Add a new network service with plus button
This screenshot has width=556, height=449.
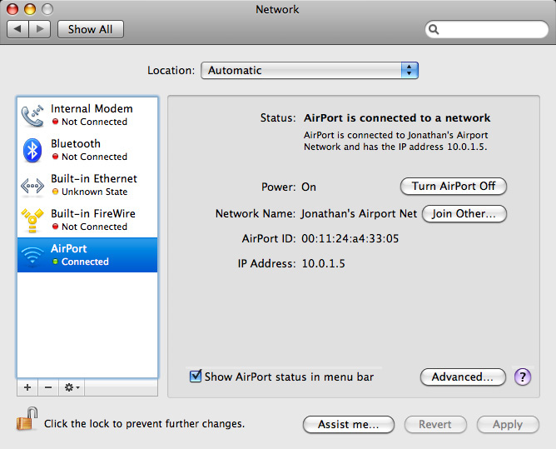click(27, 387)
